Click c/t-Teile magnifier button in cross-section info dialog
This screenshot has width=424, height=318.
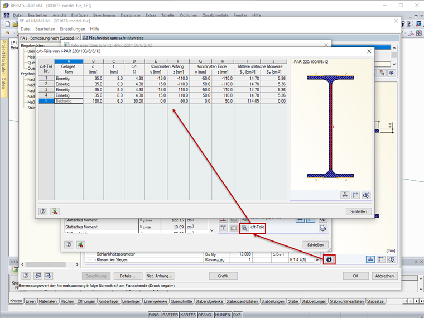point(244,229)
